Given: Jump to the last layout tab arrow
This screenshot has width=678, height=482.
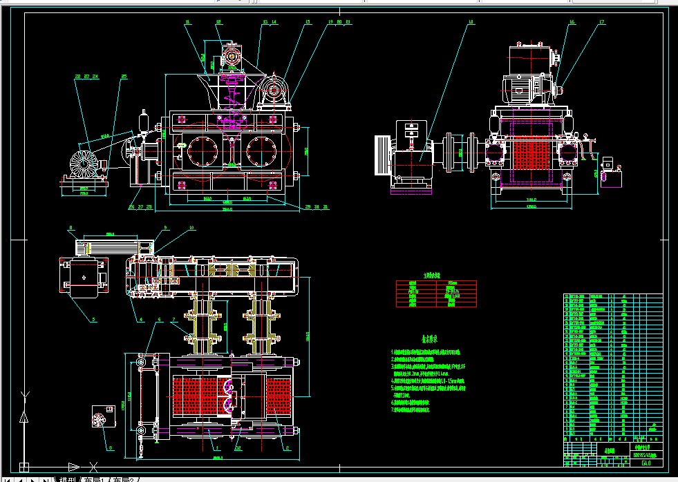Looking at the screenshot, I should click(45, 480).
